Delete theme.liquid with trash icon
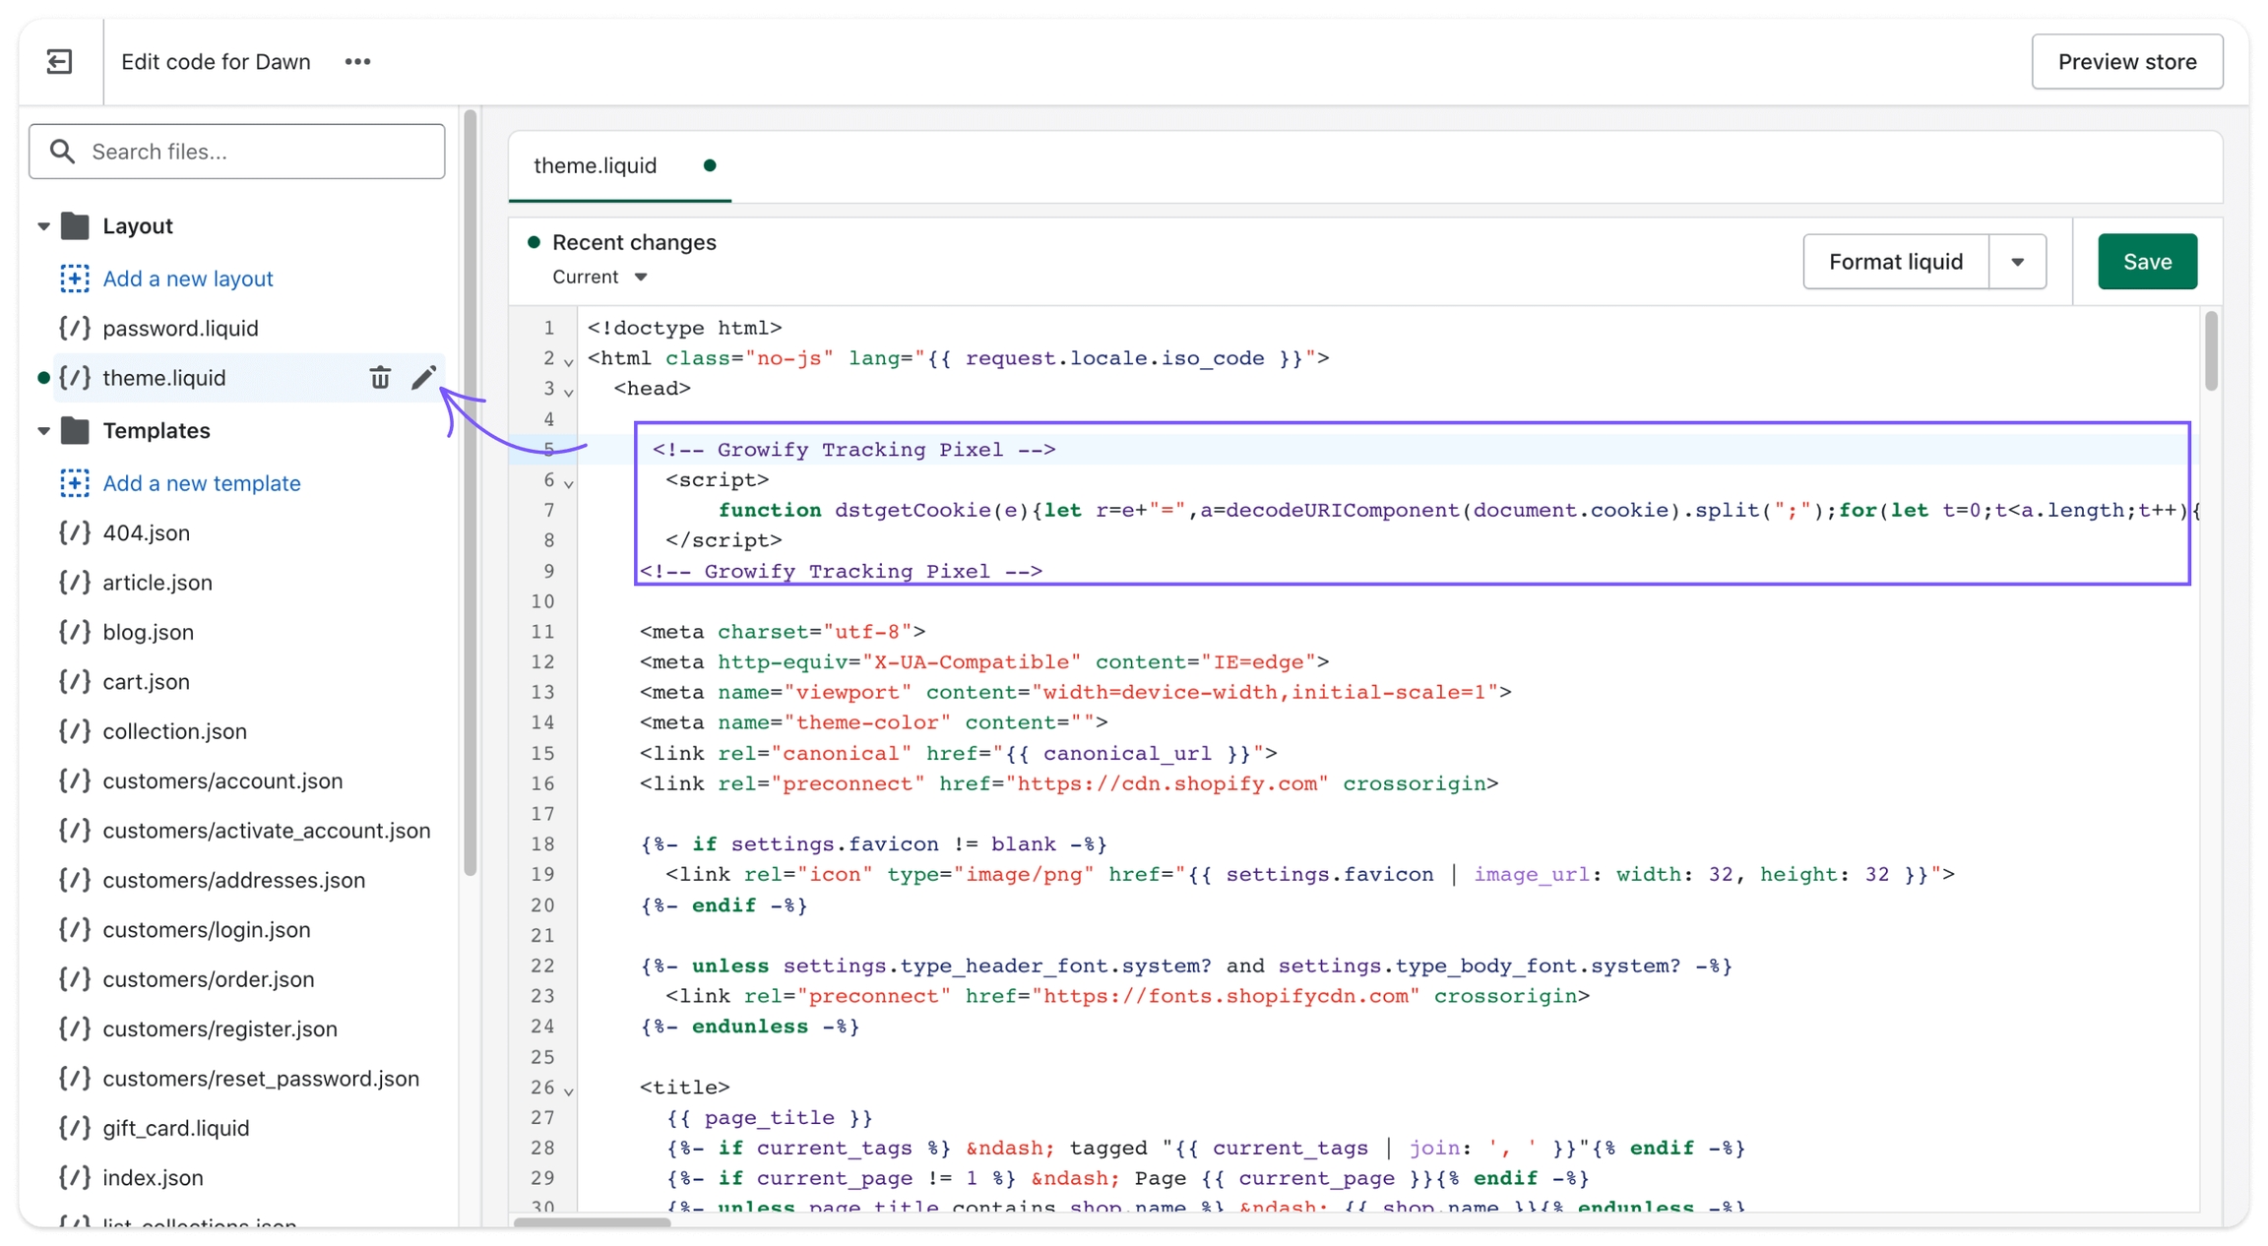2268x1246 pixels. [x=380, y=378]
